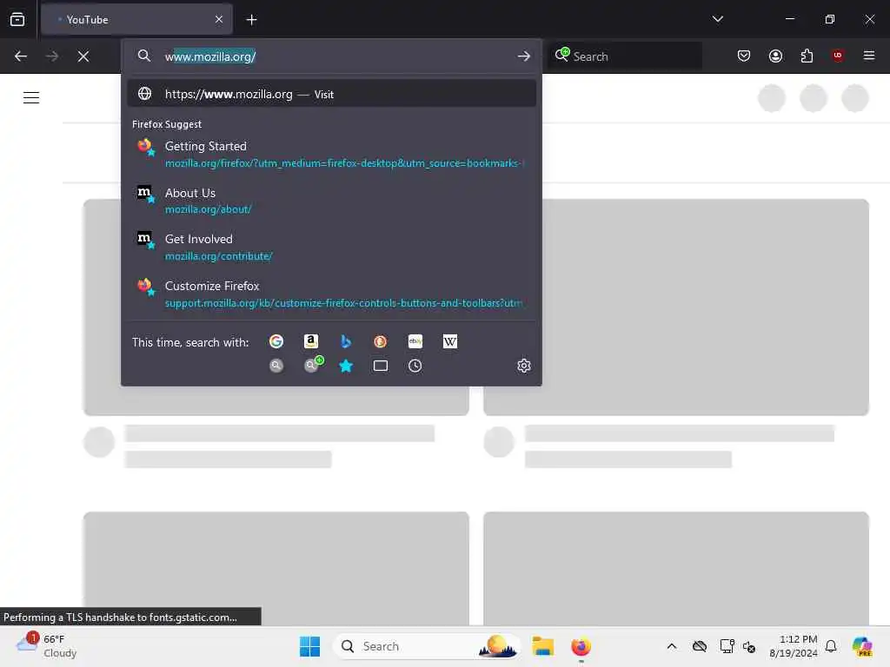Close the YouTube tab
890x667 pixels.
(x=219, y=19)
